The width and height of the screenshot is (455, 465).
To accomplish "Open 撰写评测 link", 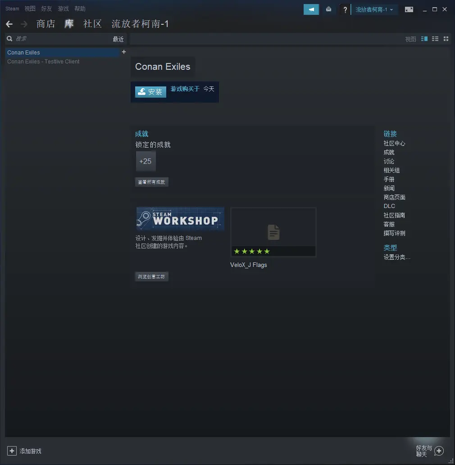I will point(395,233).
